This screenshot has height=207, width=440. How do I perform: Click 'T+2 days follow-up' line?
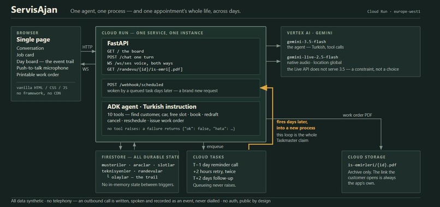pos(213,178)
